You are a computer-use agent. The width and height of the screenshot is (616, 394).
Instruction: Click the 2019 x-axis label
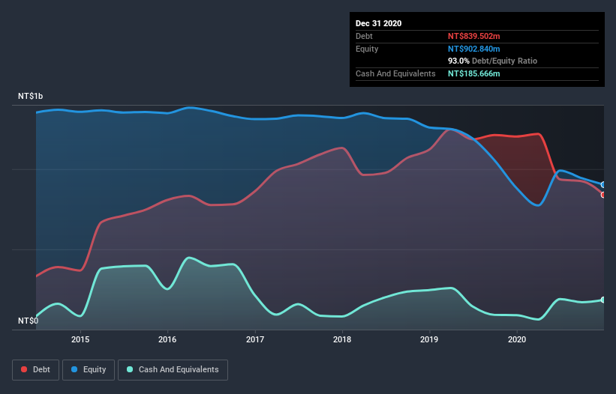pos(429,339)
